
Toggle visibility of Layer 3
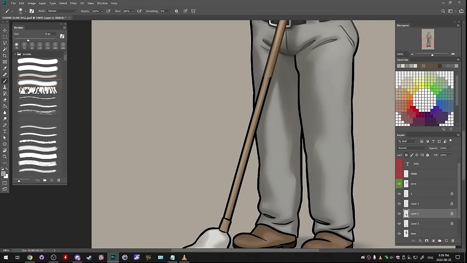(x=399, y=224)
